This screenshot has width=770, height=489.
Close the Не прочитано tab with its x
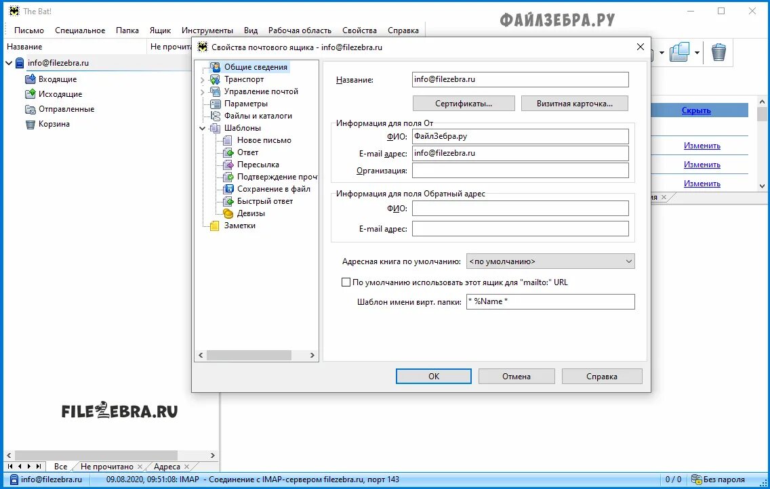tap(140, 467)
